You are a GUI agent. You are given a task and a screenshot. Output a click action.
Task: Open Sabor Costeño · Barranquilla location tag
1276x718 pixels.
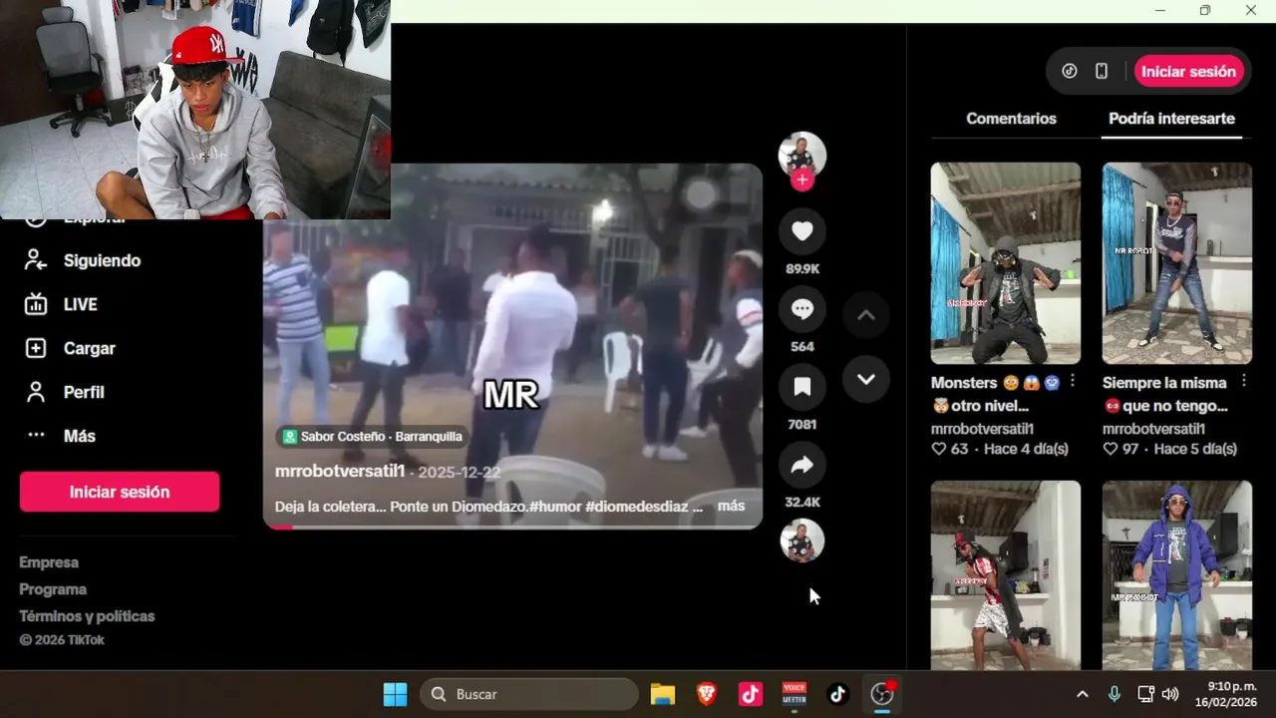373,437
